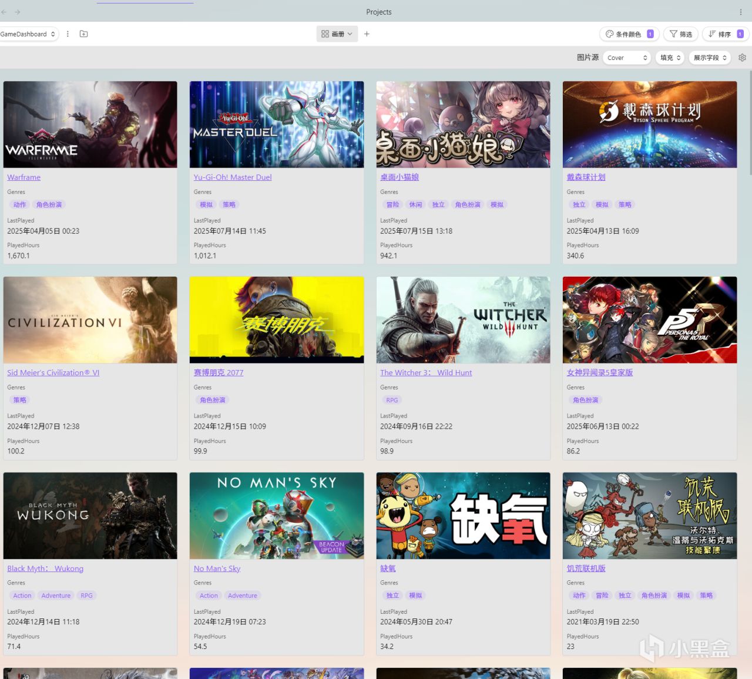Image resolution: width=752 pixels, height=679 pixels.
Task: Click the No Man's Sky cover image
Action: pyautogui.click(x=277, y=516)
